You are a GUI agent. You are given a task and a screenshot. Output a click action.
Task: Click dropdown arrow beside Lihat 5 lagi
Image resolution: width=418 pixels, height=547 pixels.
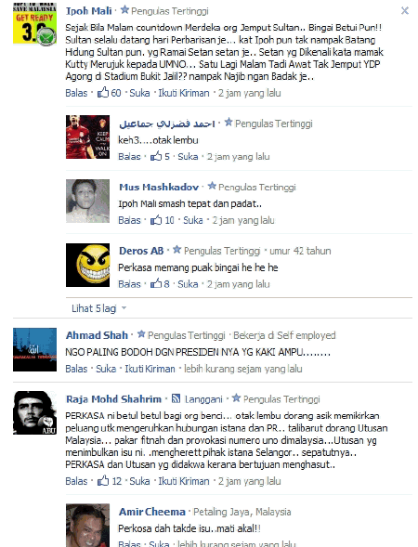[x=124, y=308]
